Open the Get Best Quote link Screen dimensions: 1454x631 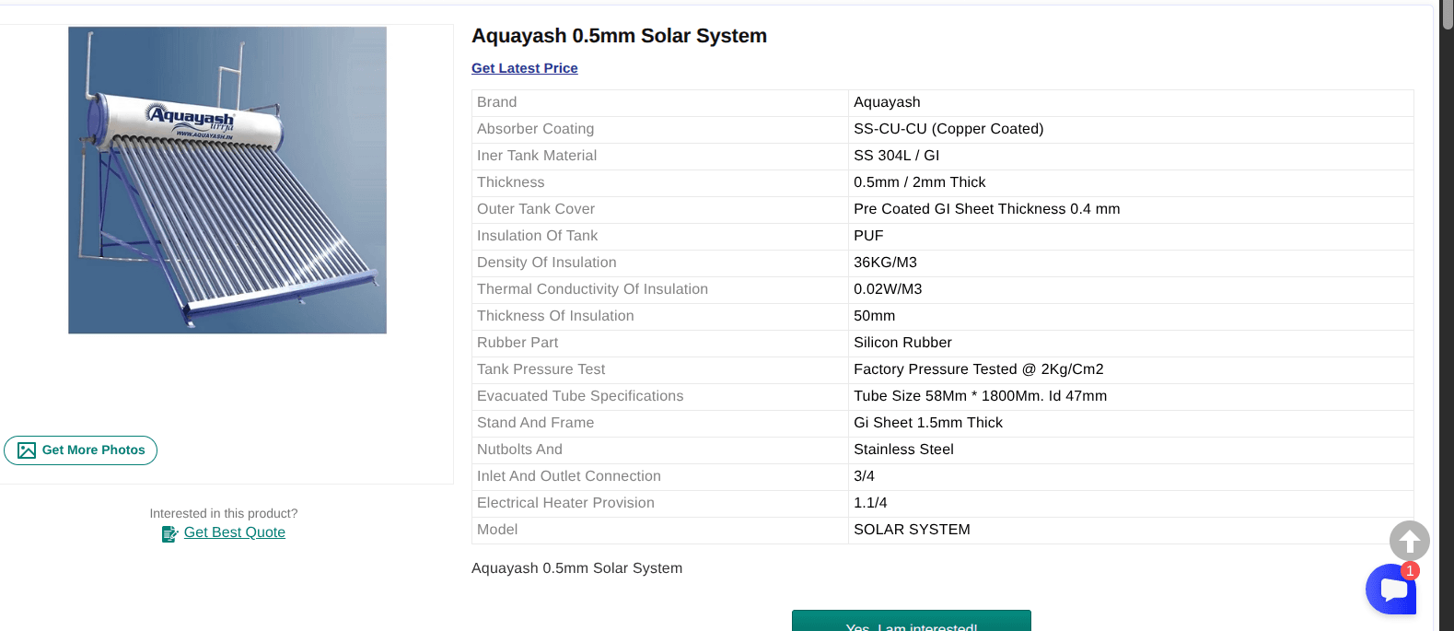pos(235,532)
